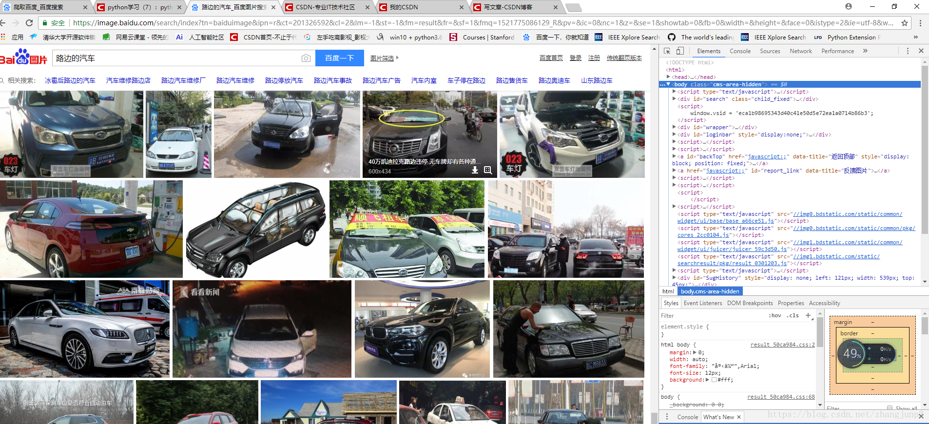The image size is (929, 424).
Task: Expand the report_link anchor node
Action: point(674,171)
